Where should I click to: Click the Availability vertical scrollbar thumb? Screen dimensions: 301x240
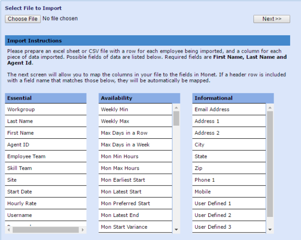(x=176, y=118)
